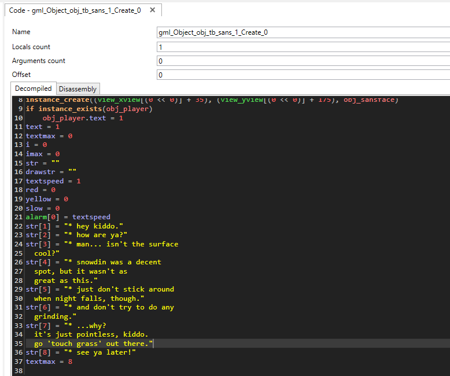Viewport: 450px width, 376px height.
Task: Click str[7] '* ...why?' line
Action: tap(66, 326)
